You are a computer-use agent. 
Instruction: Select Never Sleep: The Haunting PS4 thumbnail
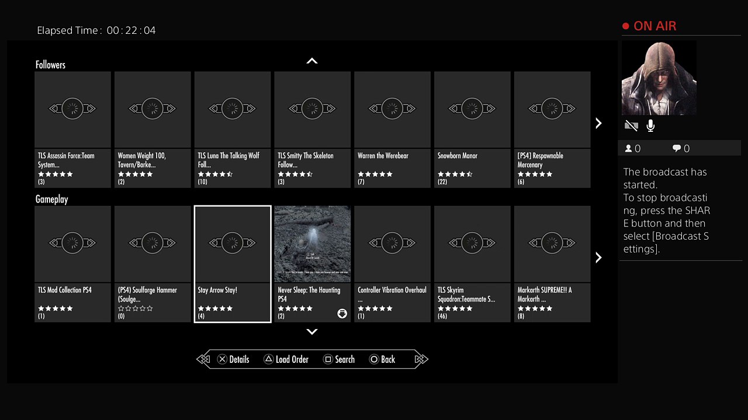pos(313,244)
